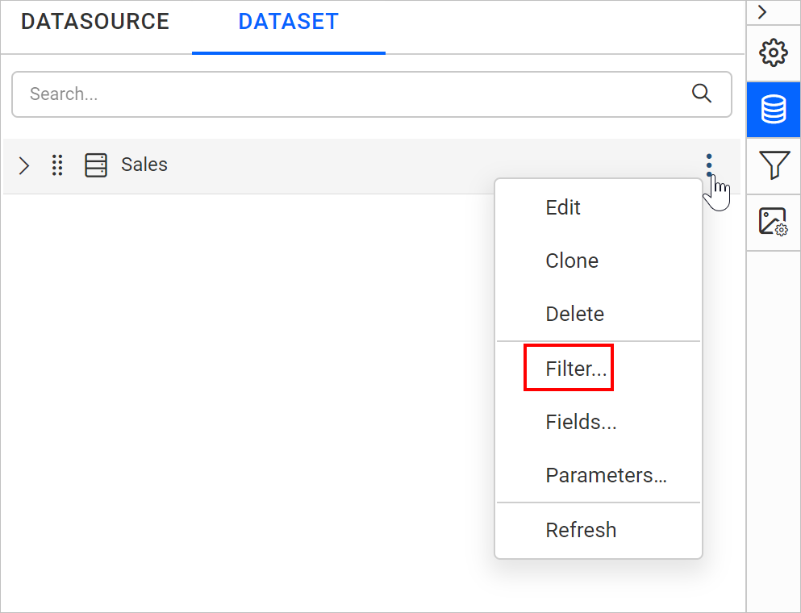Open Parameters from the context menu
The width and height of the screenshot is (801, 613).
[x=606, y=475]
